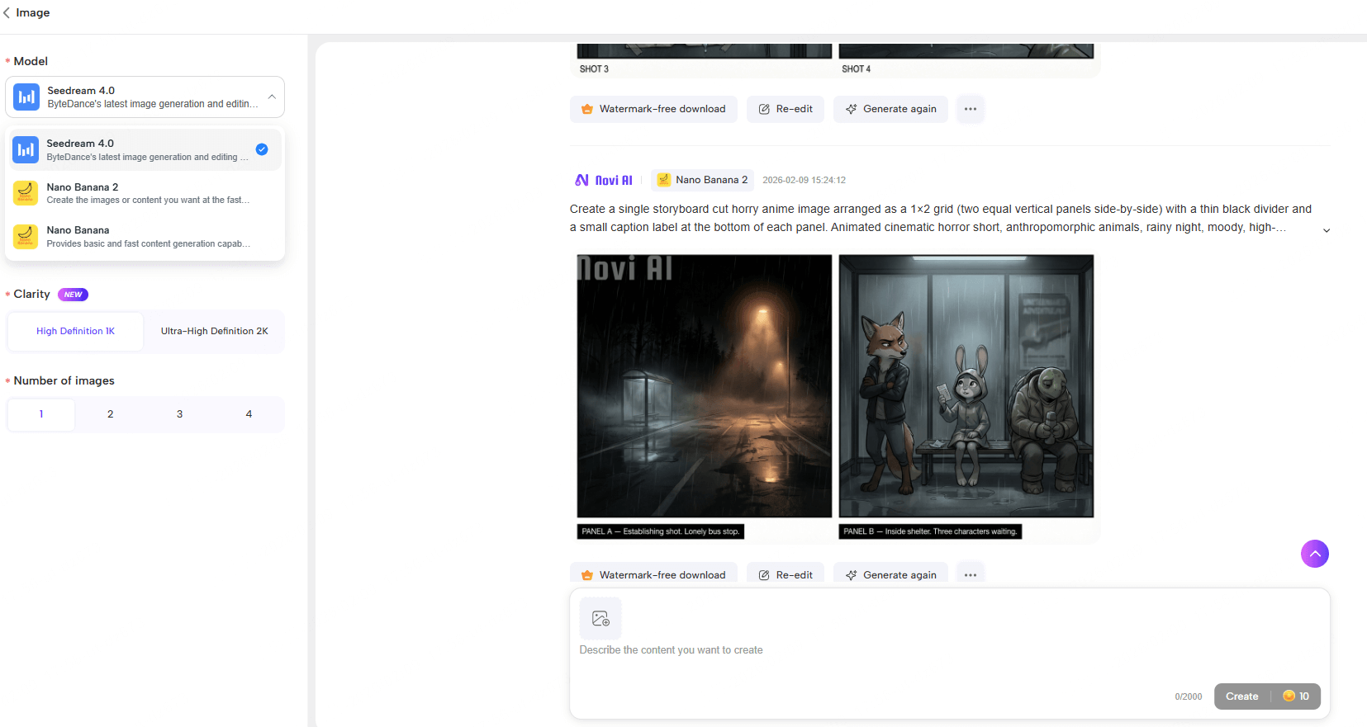Open the three-dots menu below the storyboard image

pyautogui.click(x=970, y=574)
